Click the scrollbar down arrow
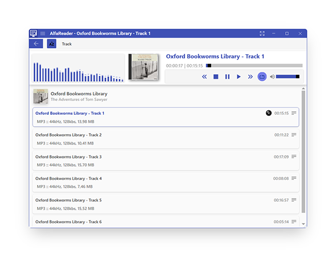 click(x=303, y=224)
